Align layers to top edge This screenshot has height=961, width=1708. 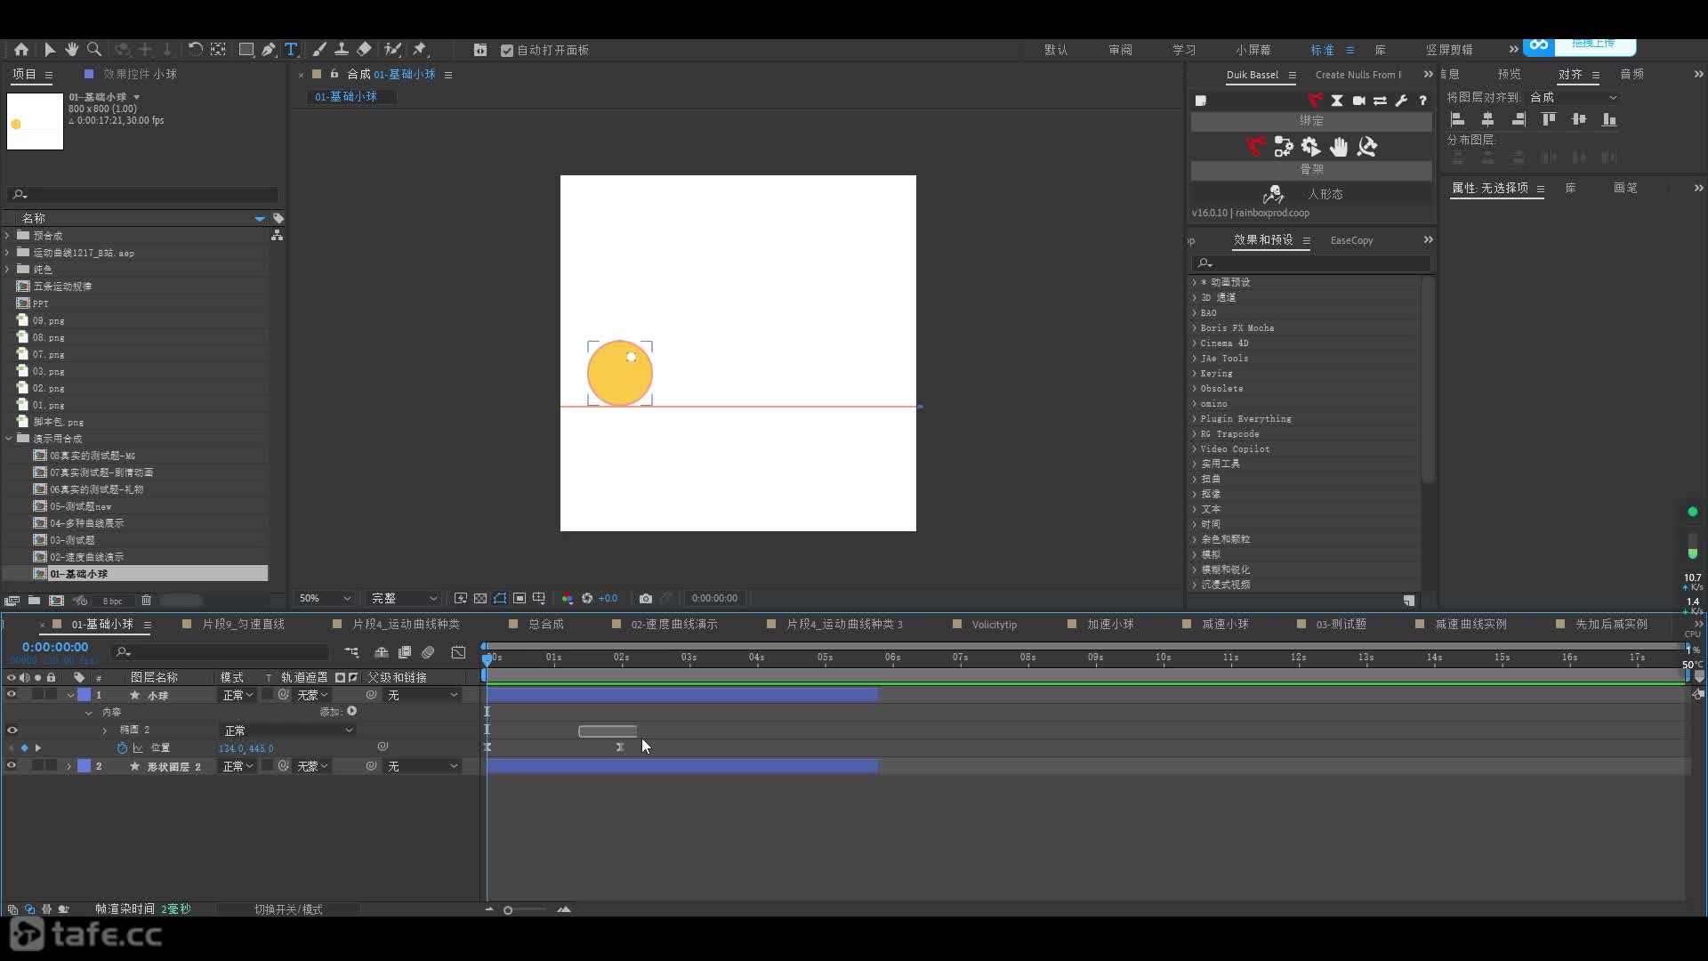point(1549,119)
